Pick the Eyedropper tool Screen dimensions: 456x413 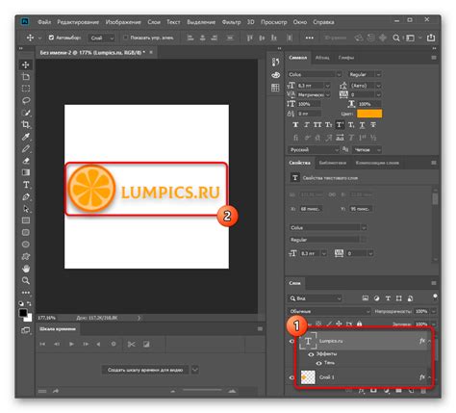(26, 137)
